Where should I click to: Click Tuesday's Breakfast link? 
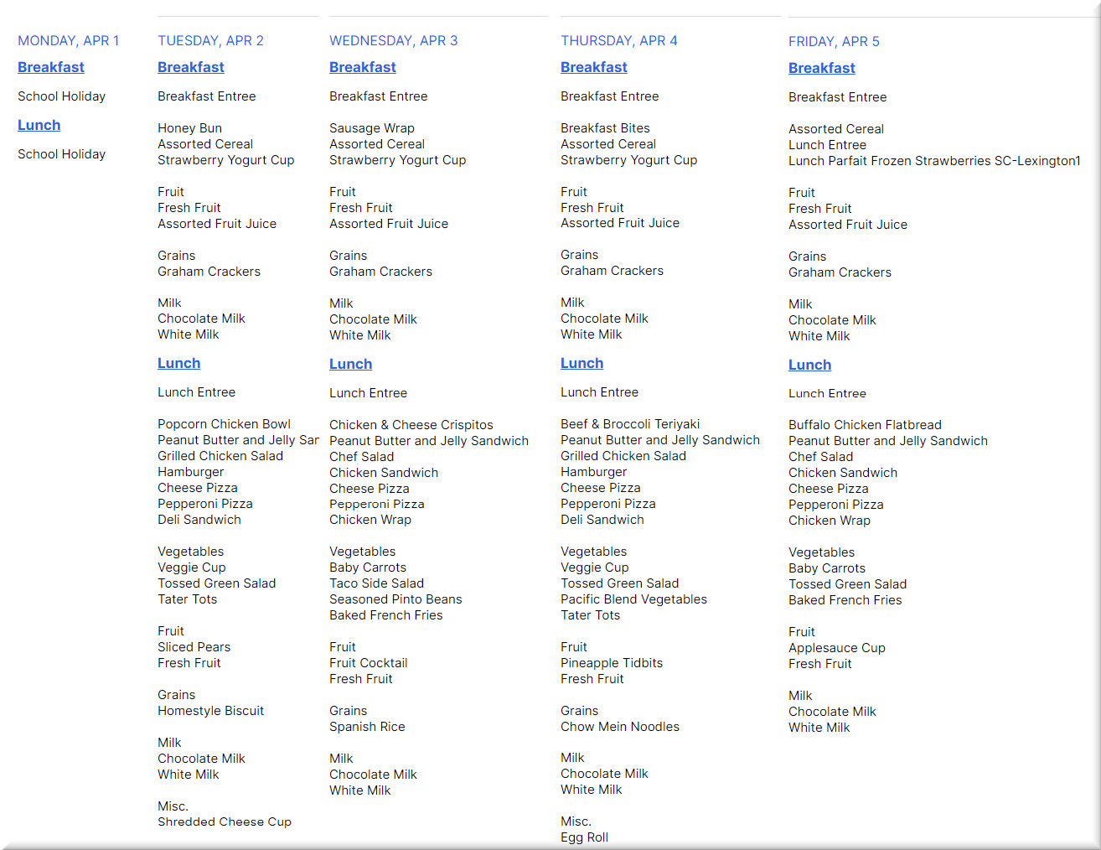[191, 67]
